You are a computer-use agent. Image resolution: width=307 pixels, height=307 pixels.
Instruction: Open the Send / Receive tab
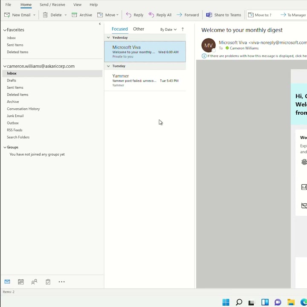click(x=52, y=5)
